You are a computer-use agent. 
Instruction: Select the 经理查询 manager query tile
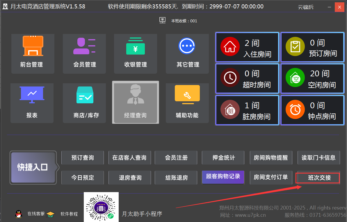136,102
